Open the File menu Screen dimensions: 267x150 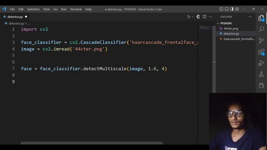(x=12, y=9)
